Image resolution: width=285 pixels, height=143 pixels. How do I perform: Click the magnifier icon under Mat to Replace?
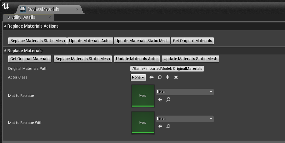(x=168, y=100)
